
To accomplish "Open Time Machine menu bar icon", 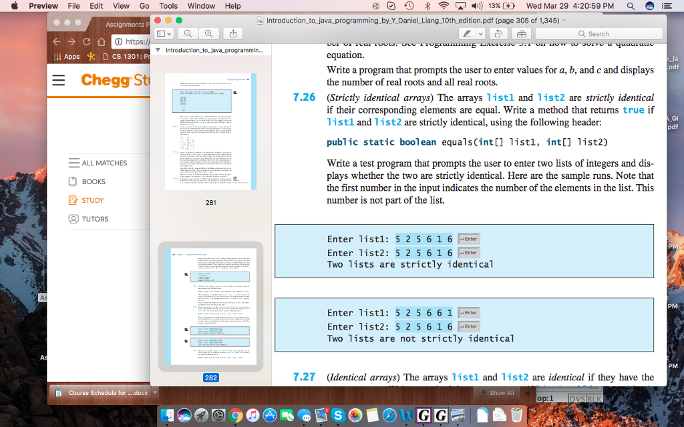I will click(x=409, y=5).
